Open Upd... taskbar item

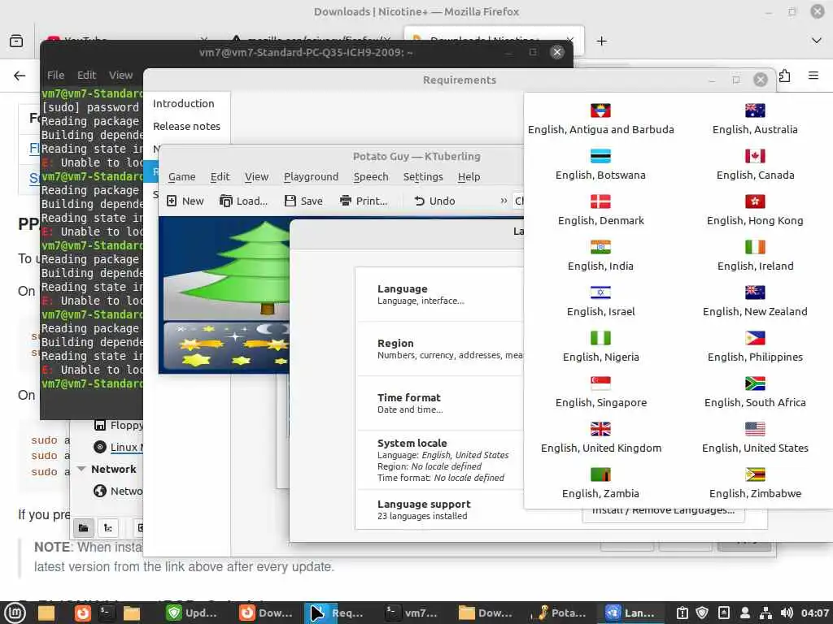pyautogui.click(x=191, y=613)
